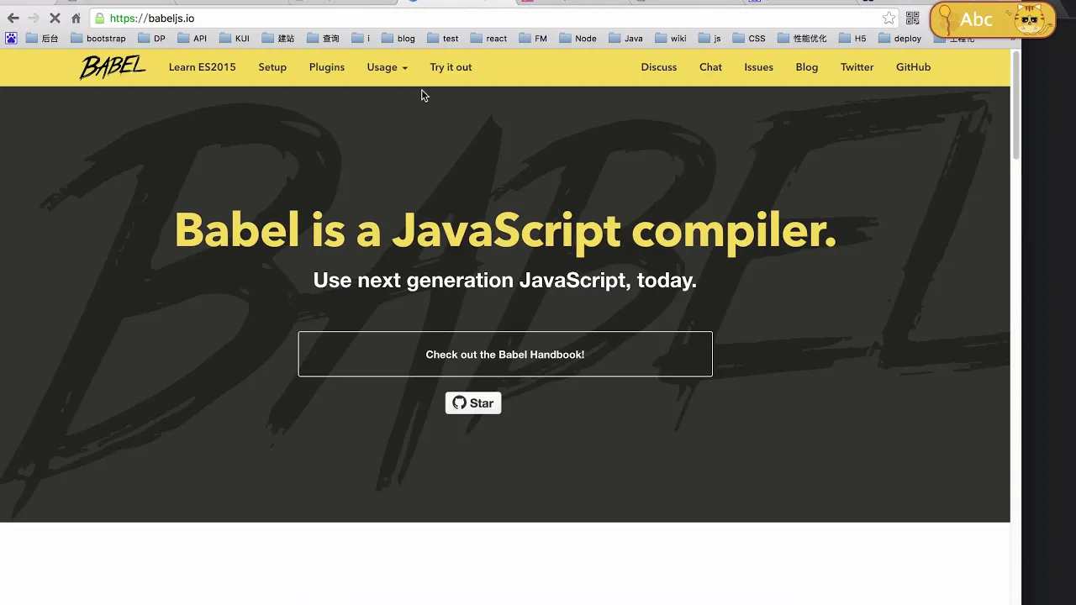Viewport: 1076px width, 605px height.
Task: Open the 性能优化 bookmark folder
Action: pyautogui.click(x=803, y=38)
